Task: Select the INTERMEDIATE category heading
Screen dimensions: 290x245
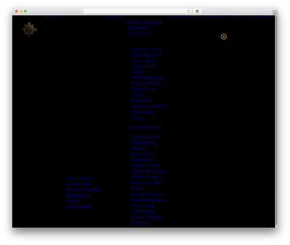Action: 144,127
